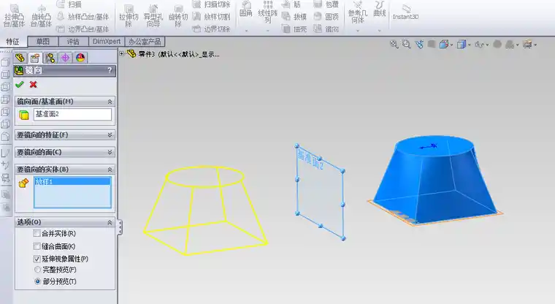Image resolution: width=555 pixels, height=304 pixels.
Task: Switch to the 办公室产品 office products tab
Action: (x=145, y=42)
